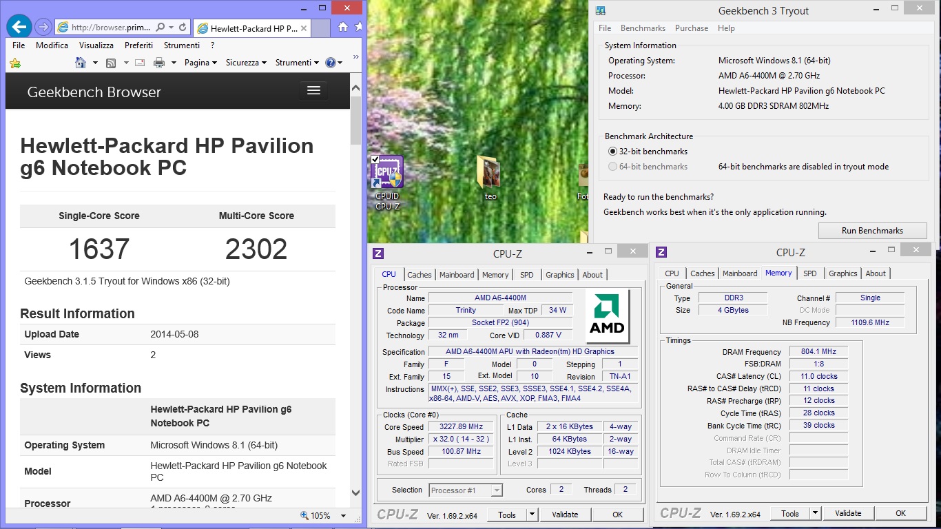Go back with the IE back arrow
941x529 pixels.
(x=19, y=27)
